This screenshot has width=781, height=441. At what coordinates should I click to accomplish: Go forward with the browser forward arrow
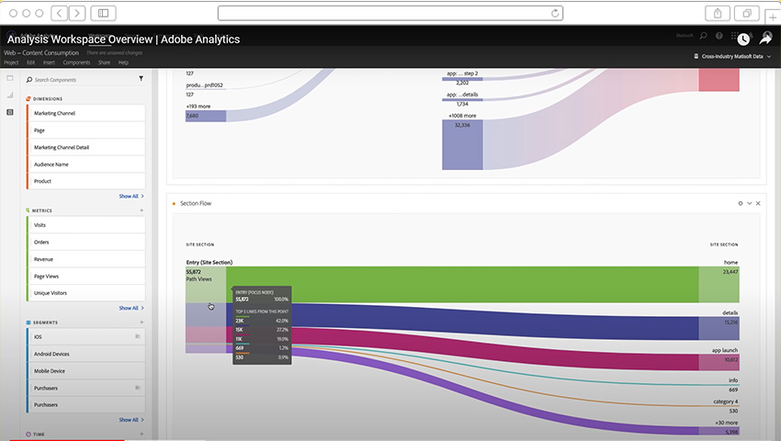(x=77, y=13)
